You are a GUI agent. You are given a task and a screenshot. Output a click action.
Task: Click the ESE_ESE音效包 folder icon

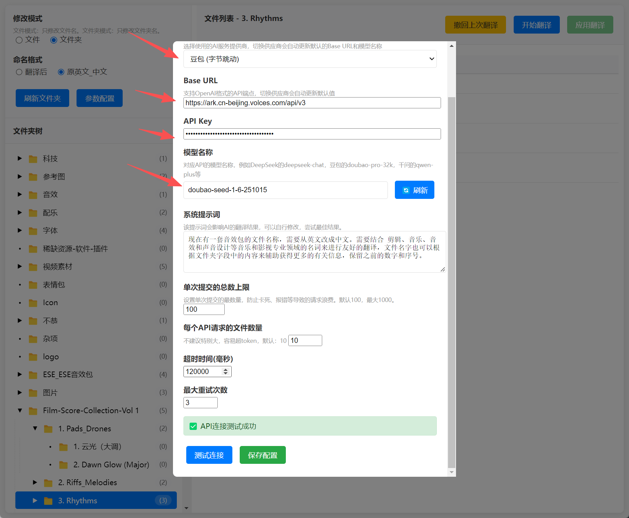33,375
